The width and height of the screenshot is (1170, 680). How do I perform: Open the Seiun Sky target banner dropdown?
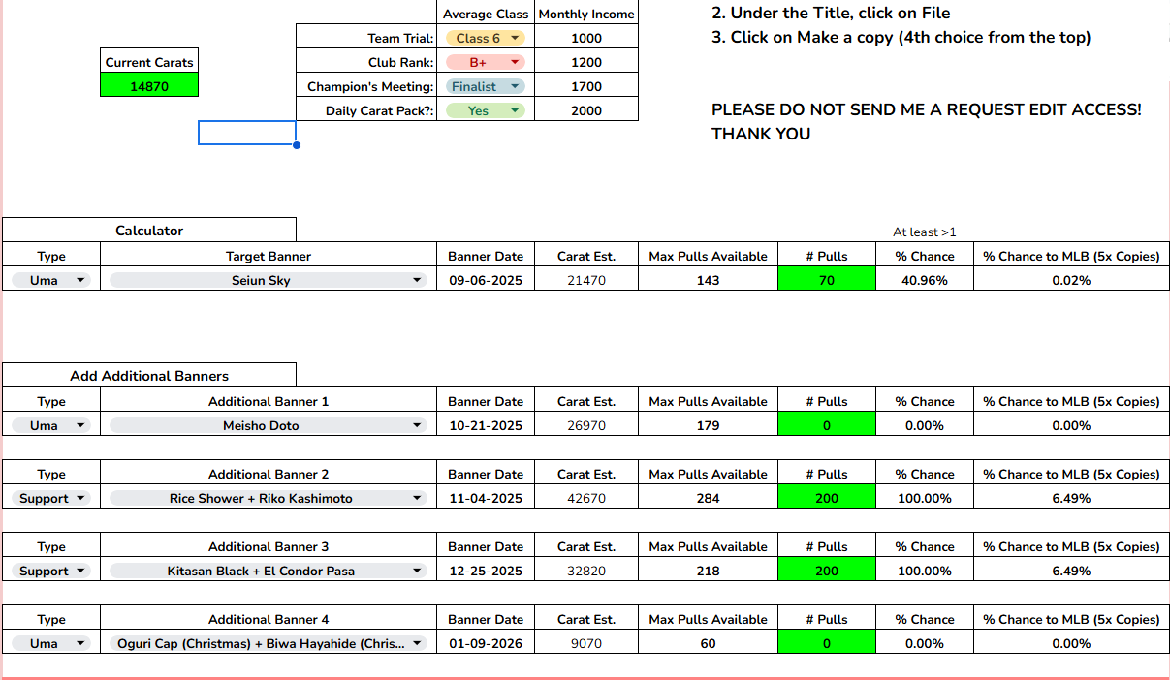pos(269,280)
